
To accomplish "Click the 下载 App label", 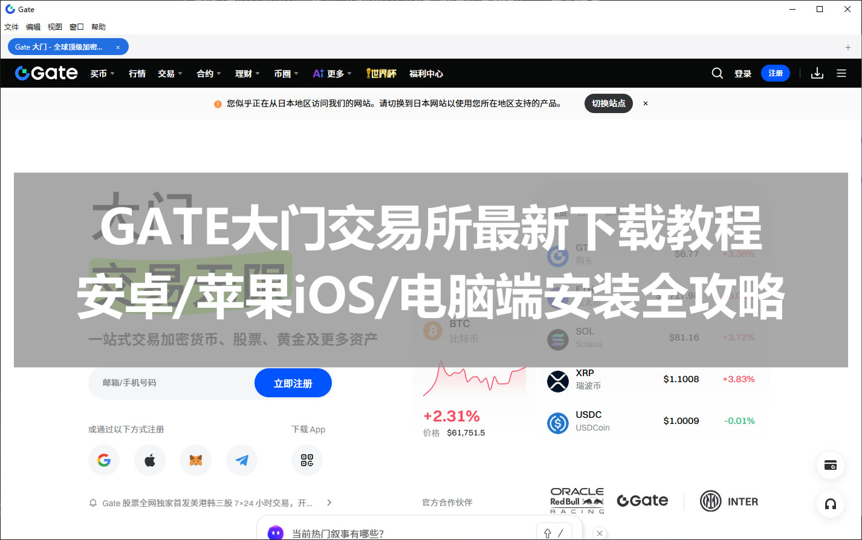I will click(x=308, y=429).
